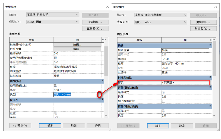Click the 确定 button in right dialog

158,126
